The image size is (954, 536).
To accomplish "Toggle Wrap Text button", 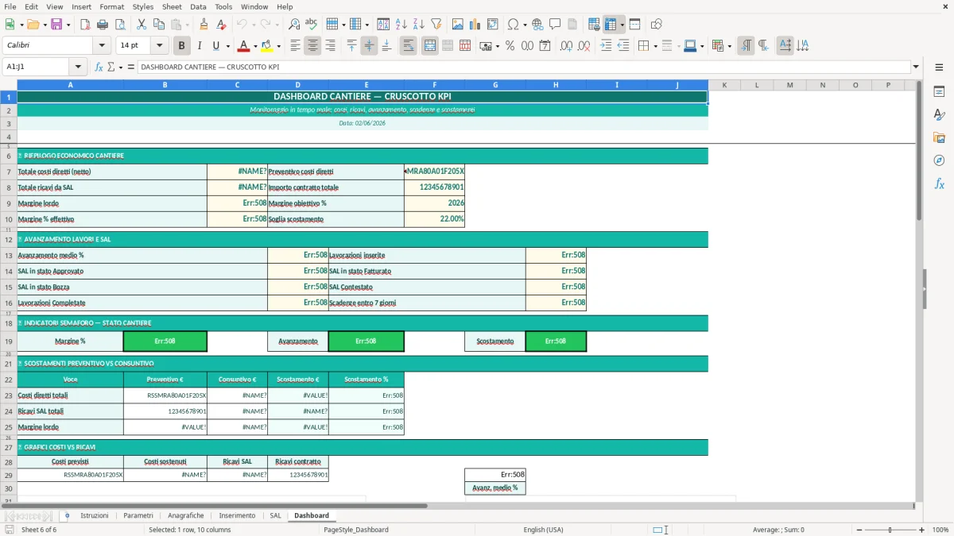I will click(409, 46).
